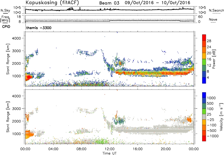Click the '-1000' label on Velocity colorbar

click(x=213, y=136)
